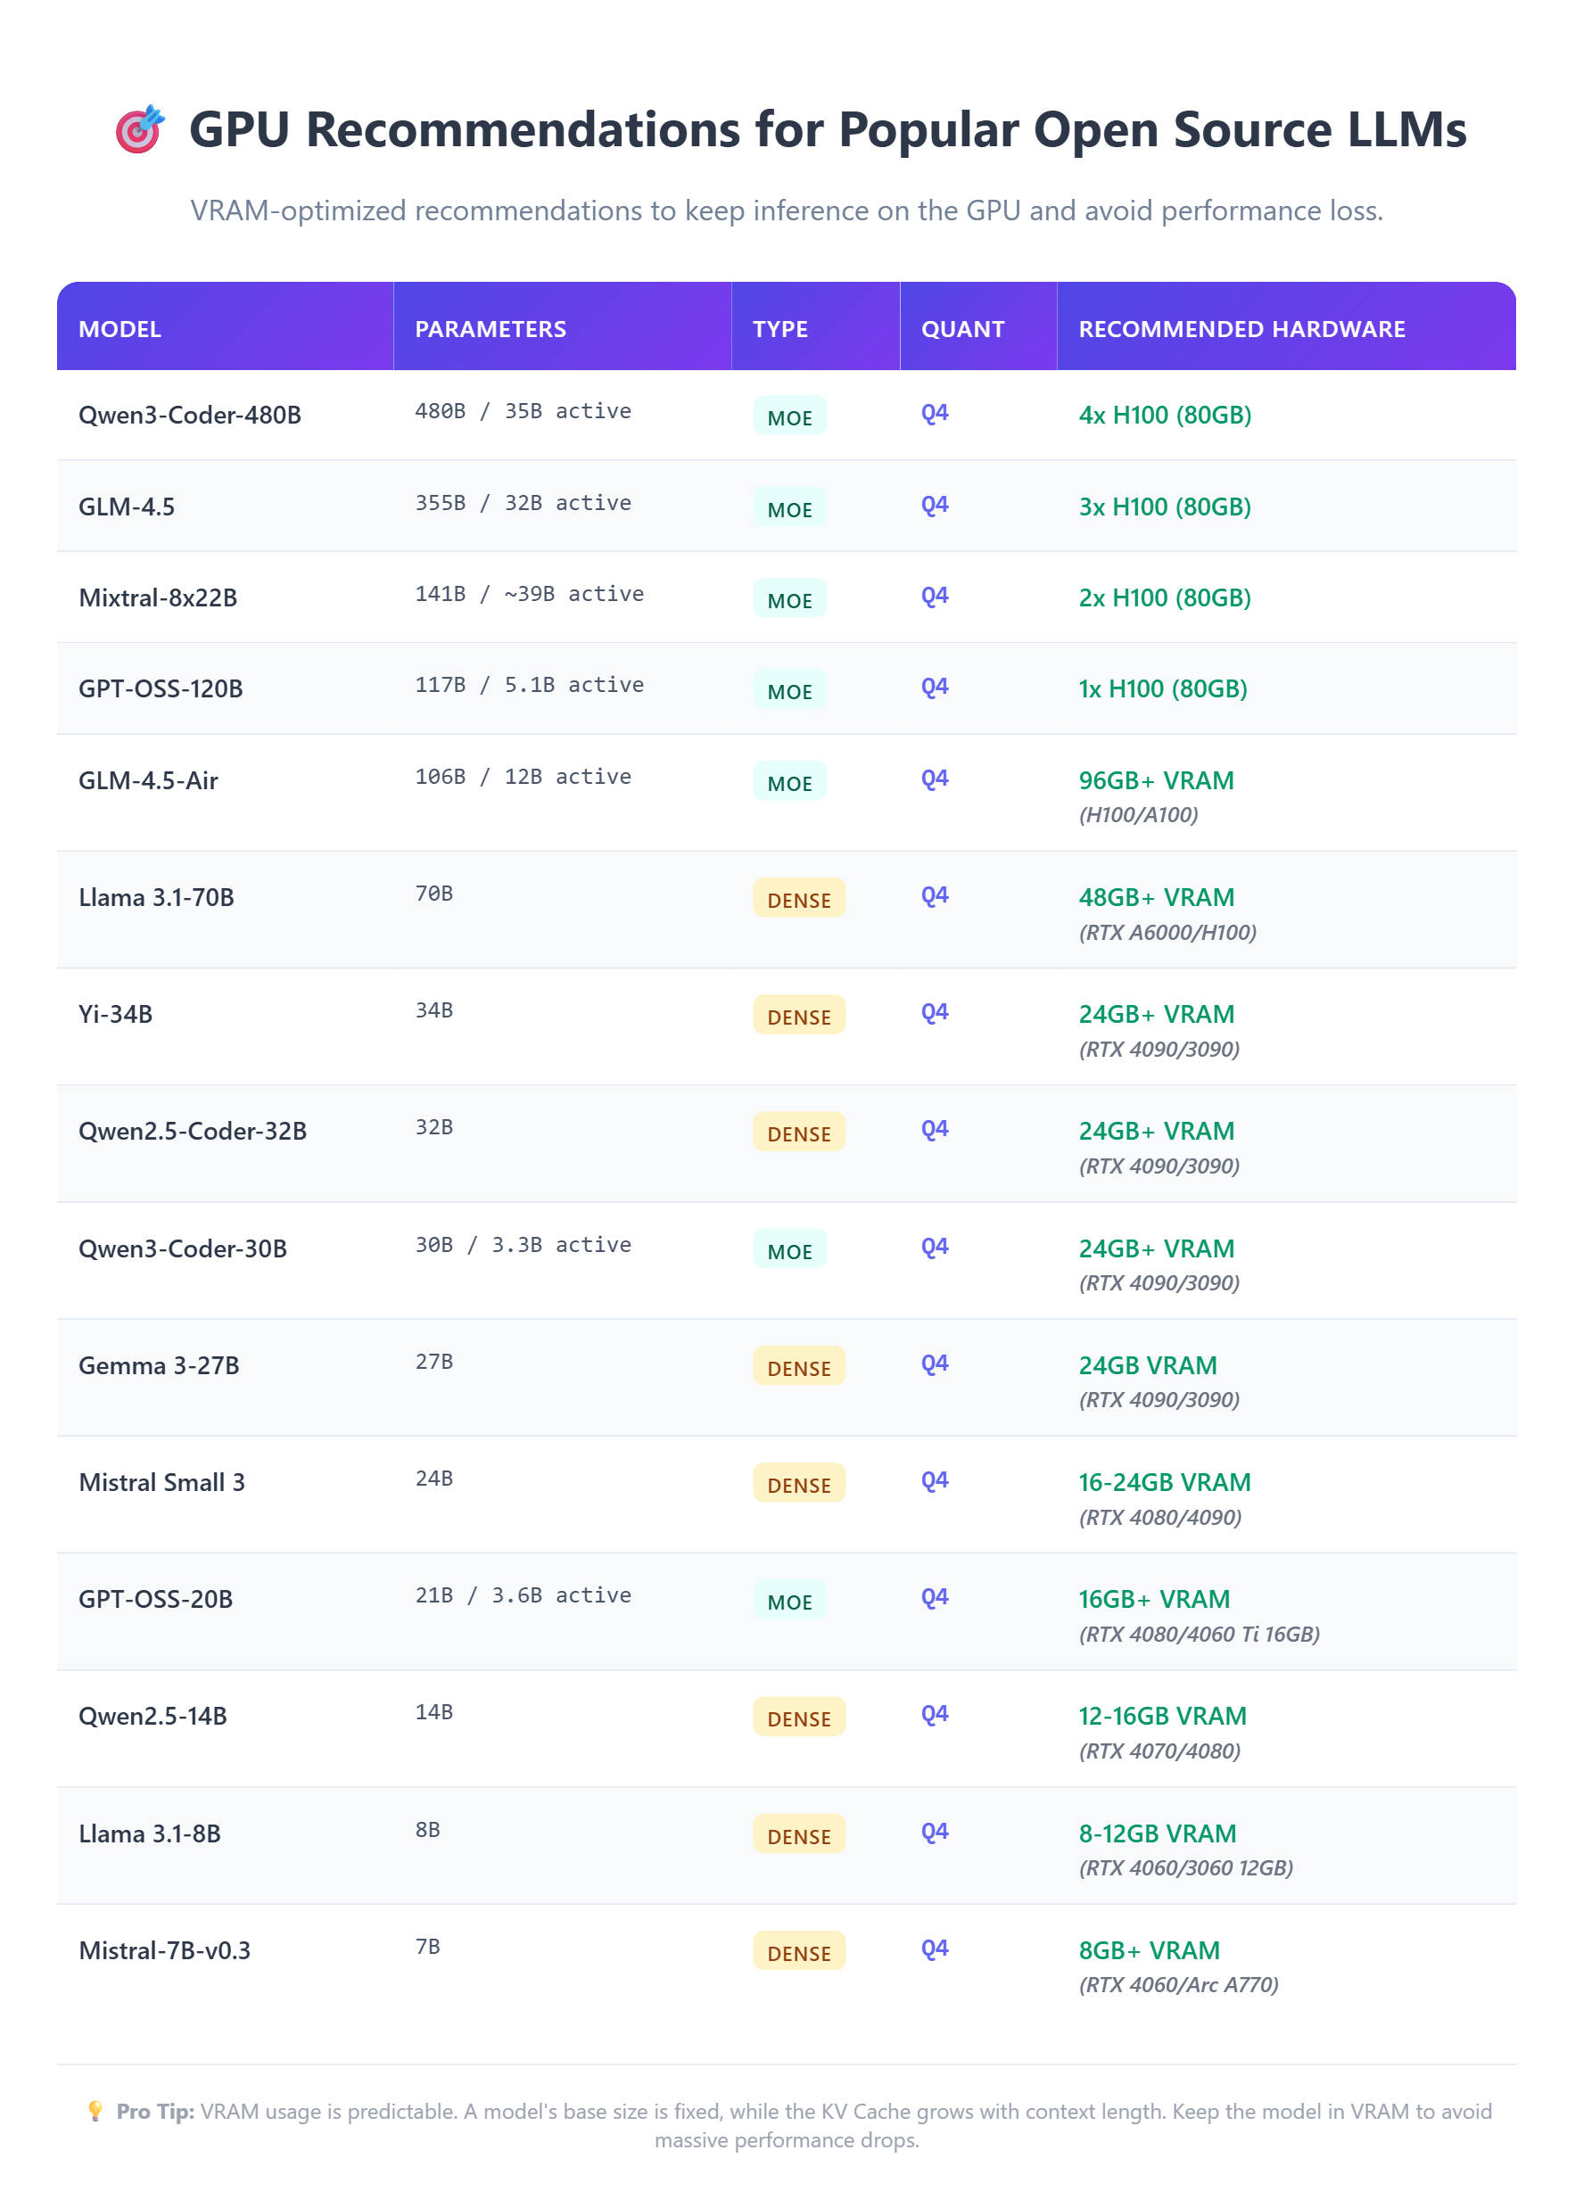
Task: Click the Q4 label in the Yi-34B row
Action: [x=934, y=1012]
